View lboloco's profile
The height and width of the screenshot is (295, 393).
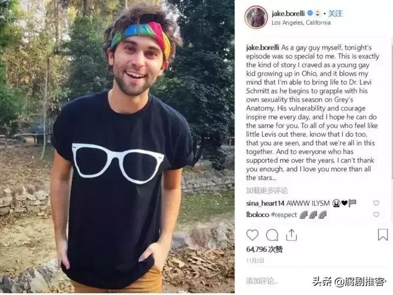[x=257, y=215]
